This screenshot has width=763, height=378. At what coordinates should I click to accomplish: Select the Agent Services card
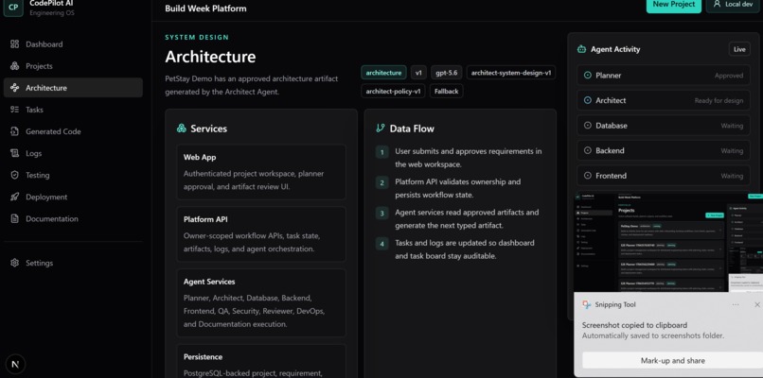pyautogui.click(x=261, y=303)
